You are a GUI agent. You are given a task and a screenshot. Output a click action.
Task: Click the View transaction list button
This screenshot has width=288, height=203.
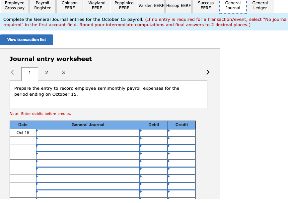27,40
